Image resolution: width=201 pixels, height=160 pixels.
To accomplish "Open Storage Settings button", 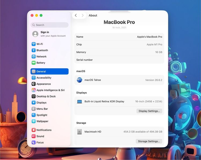I will click(149, 141).
